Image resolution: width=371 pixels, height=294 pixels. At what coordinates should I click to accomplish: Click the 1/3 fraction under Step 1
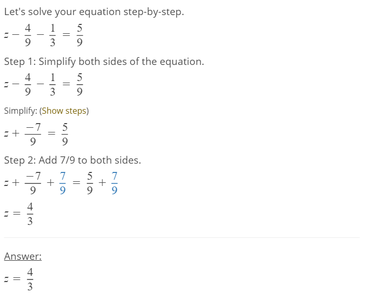[x=52, y=84]
